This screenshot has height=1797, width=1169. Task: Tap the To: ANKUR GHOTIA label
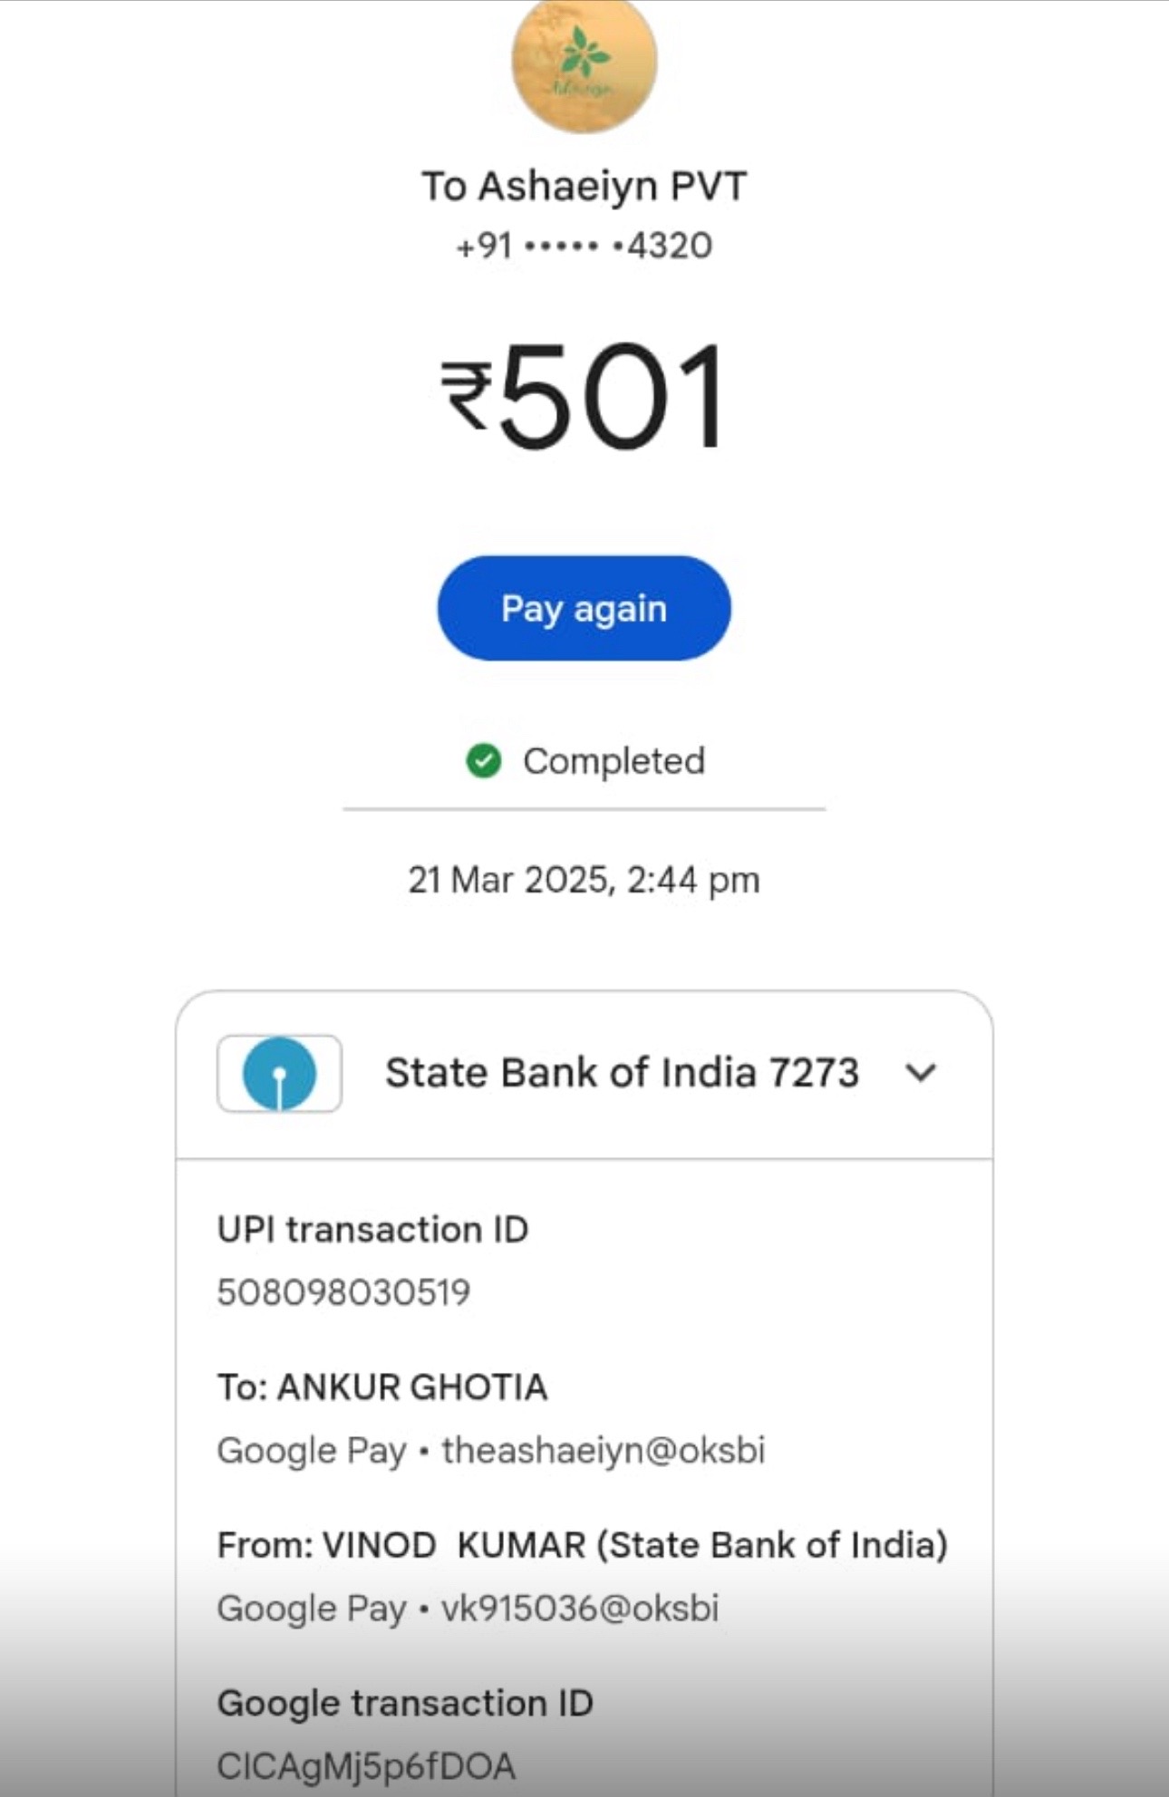(x=382, y=1387)
